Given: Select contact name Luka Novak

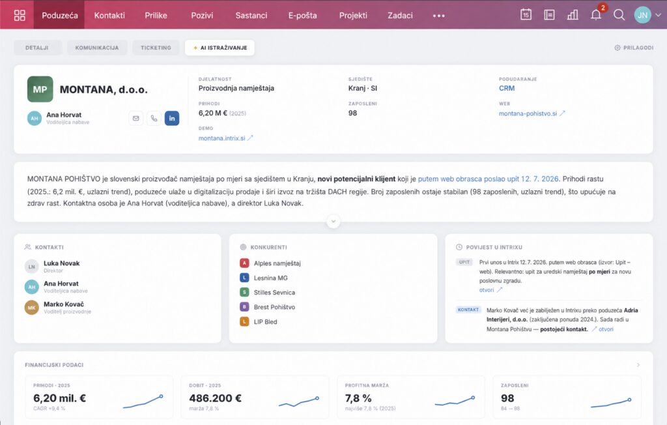Looking at the screenshot, I should pos(62,263).
